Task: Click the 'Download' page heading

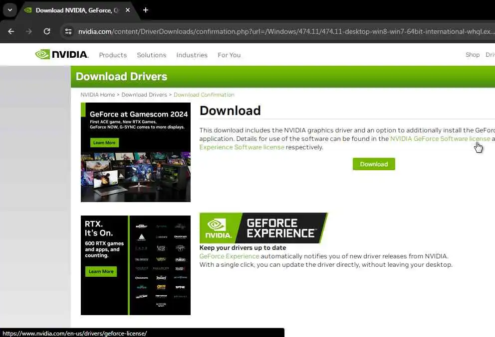Action: (x=230, y=111)
